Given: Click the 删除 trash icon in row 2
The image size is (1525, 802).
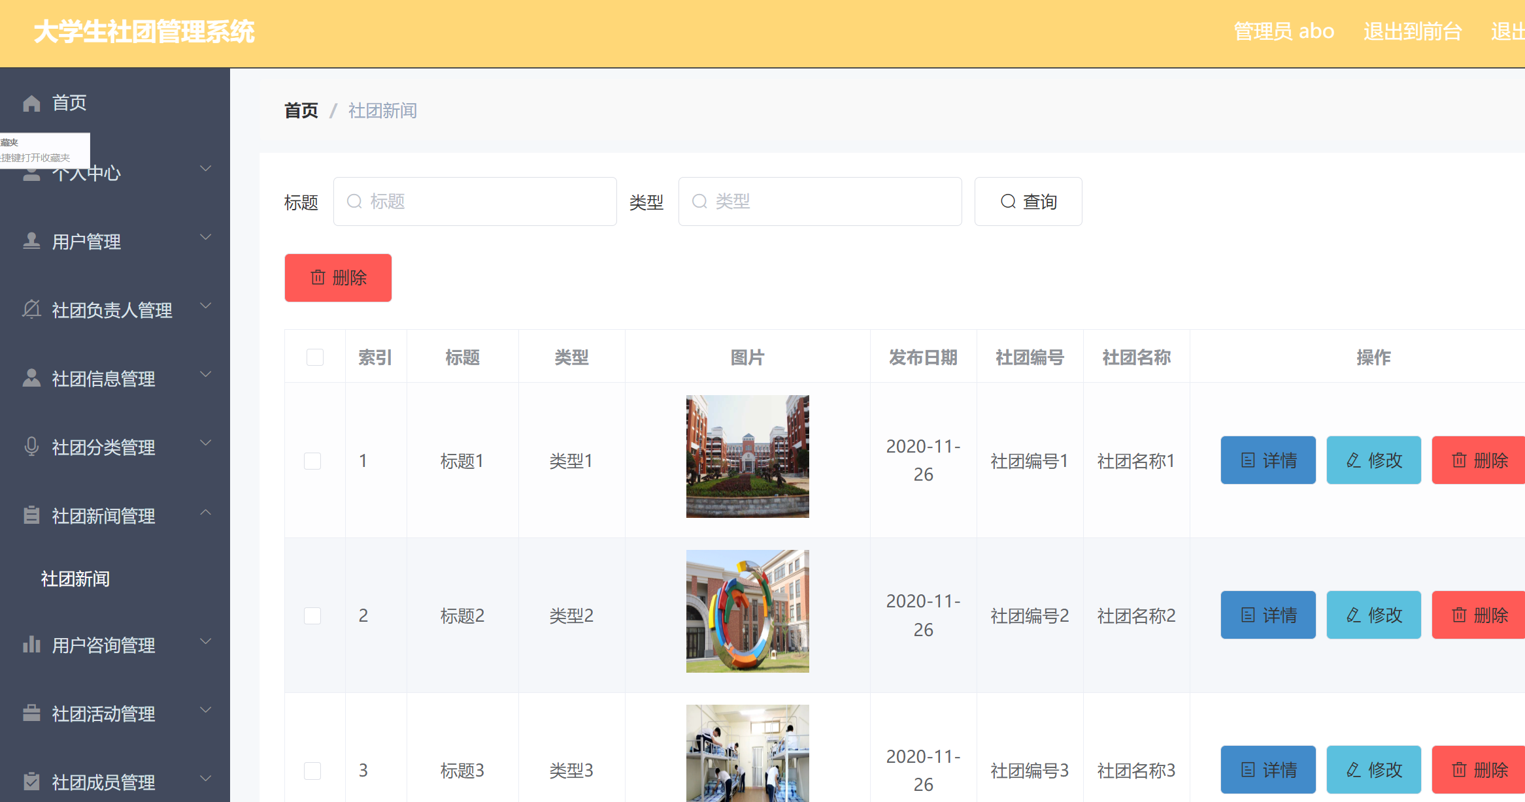Looking at the screenshot, I should point(1459,615).
